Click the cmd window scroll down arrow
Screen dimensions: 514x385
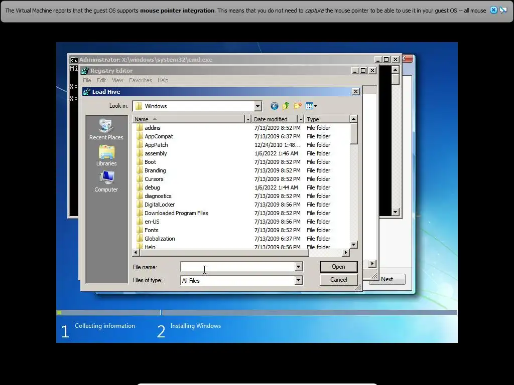[396, 212]
